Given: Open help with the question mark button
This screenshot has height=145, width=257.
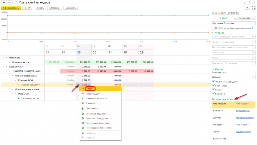Looking at the screenshot, I should pyautogui.click(x=247, y=8).
